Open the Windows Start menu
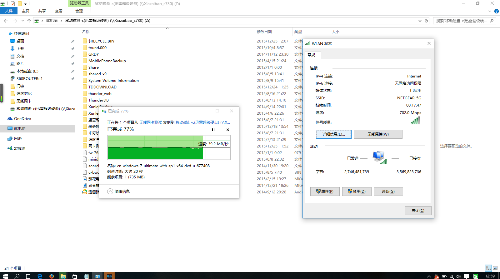 click(5, 276)
